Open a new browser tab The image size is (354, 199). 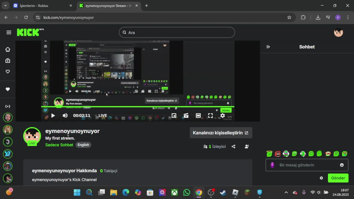tap(147, 6)
